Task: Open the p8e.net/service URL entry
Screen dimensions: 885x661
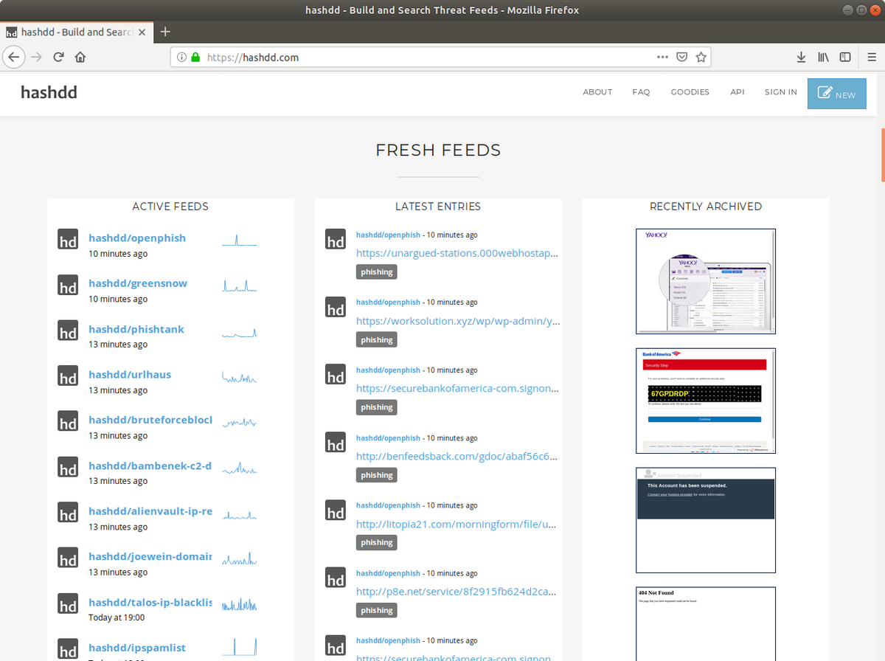Action: [456, 592]
